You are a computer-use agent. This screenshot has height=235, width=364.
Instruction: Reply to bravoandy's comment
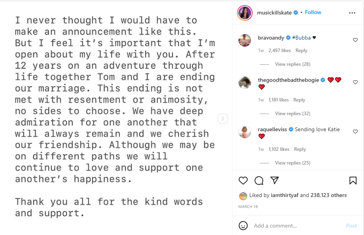click(301, 51)
